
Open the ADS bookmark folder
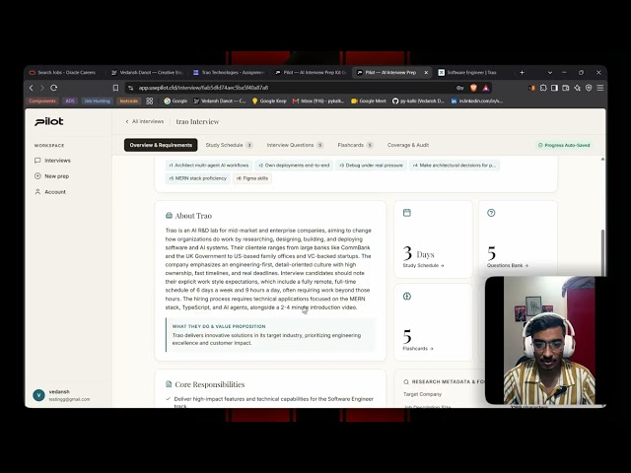[x=70, y=101]
